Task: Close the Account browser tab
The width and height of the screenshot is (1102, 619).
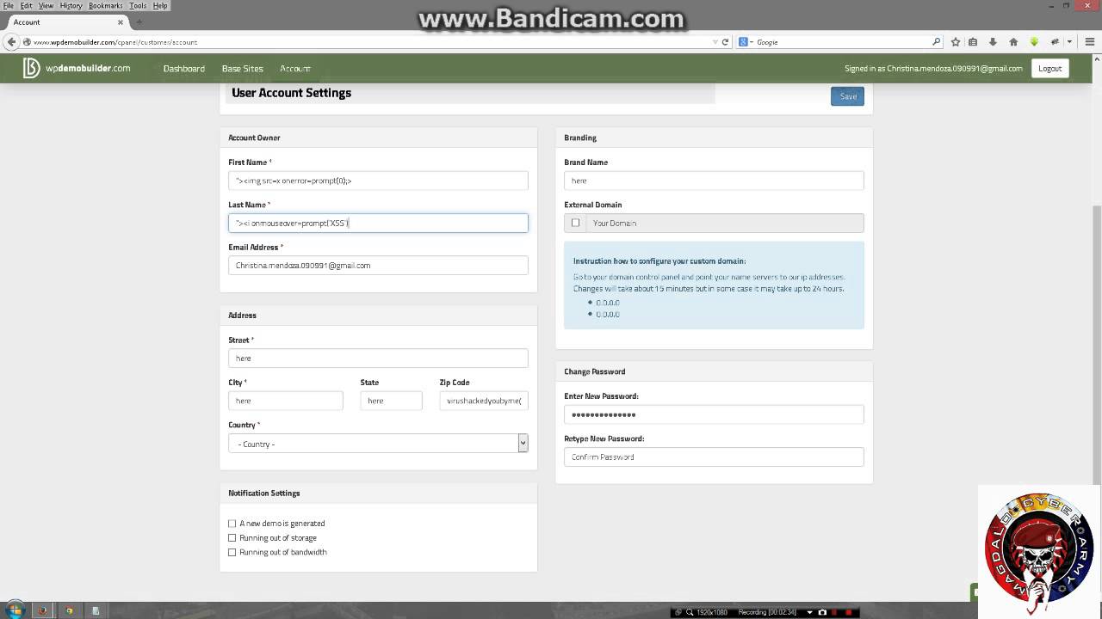Action: 121,21
